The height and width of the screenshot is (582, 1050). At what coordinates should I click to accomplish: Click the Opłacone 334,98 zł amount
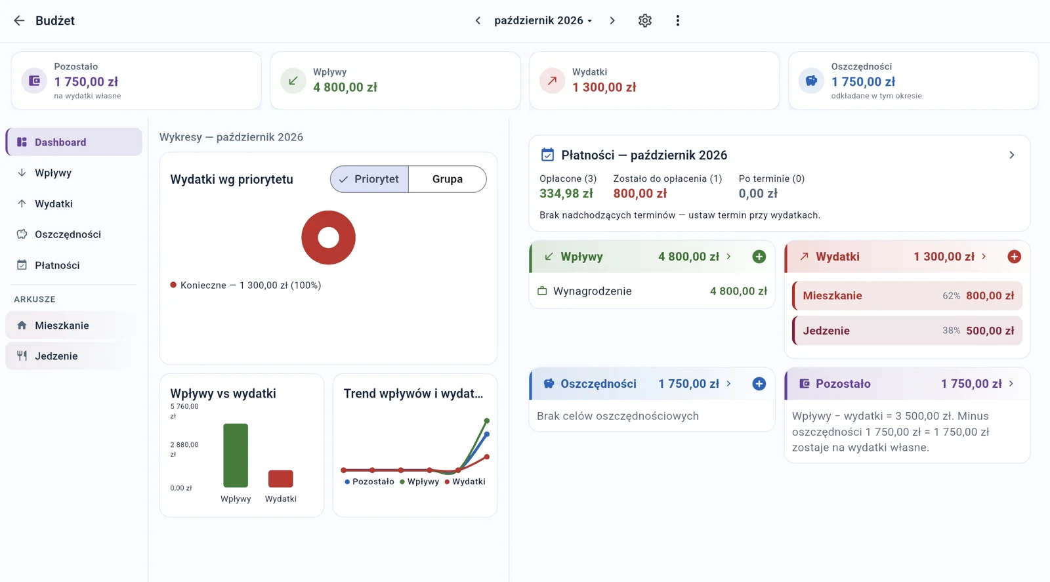point(566,194)
